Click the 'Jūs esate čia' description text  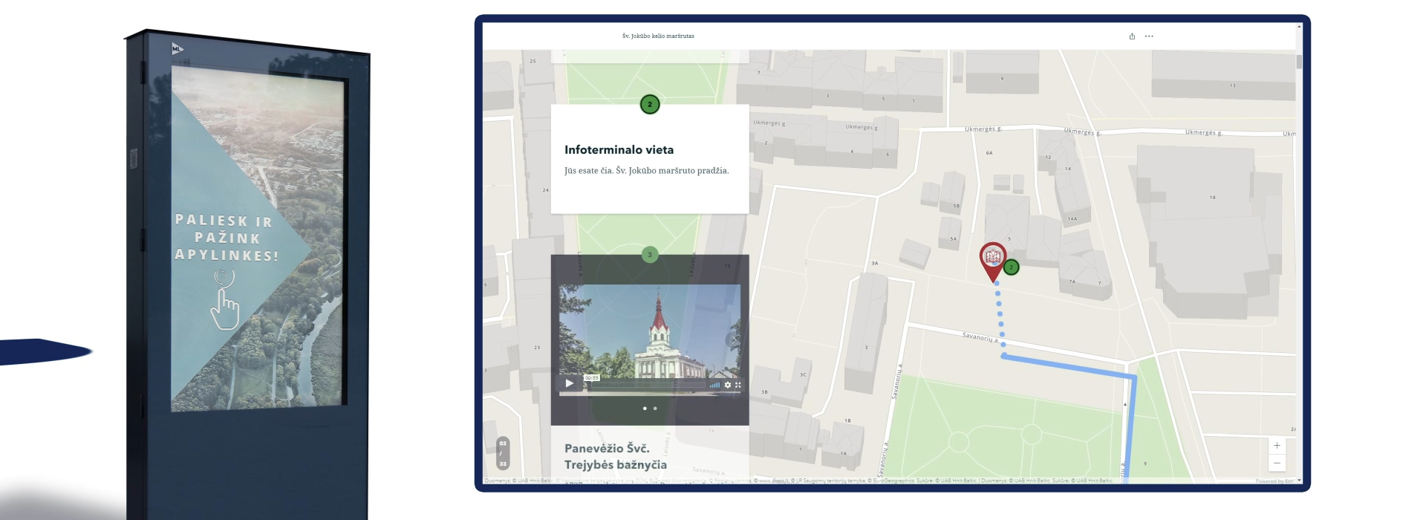point(647,171)
